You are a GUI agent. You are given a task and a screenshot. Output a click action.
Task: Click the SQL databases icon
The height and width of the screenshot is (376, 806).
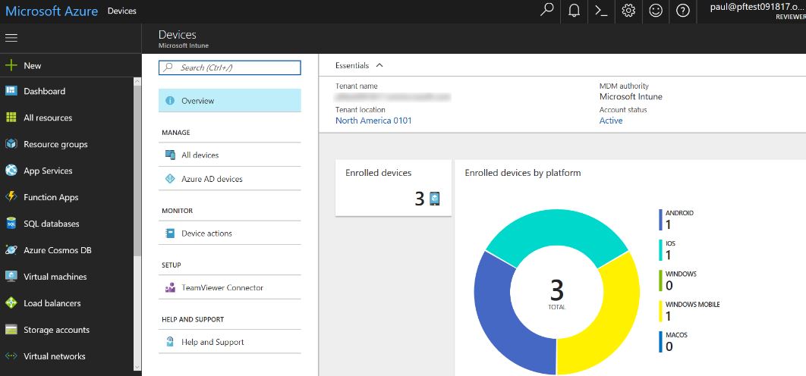(x=11, y=224)
